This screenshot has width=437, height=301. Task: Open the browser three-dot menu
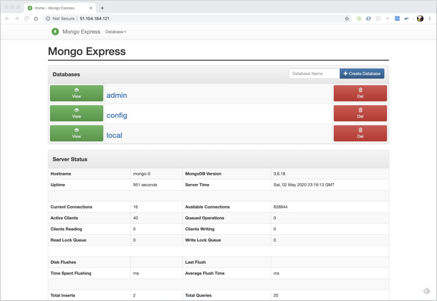coord(430,19)
